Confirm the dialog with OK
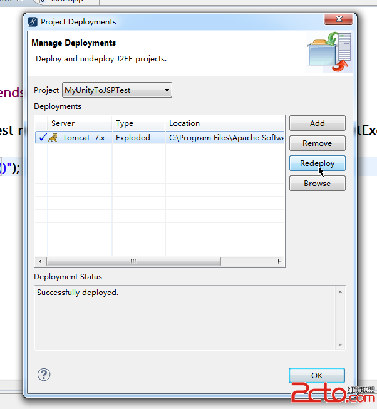Image resolution: width=377 pixels, height=409 pixels. tap(317, 375)
